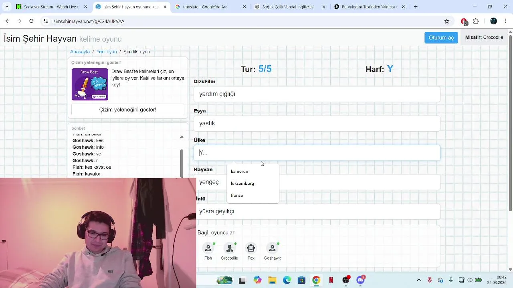Close the Bu Valorant Testinden tab
This screenshot has width=513, height=288.
[404, 7]
